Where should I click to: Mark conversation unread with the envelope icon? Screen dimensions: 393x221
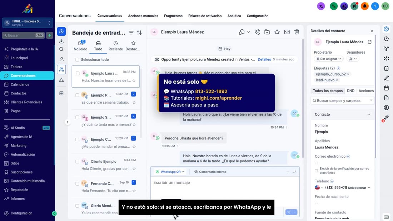tap(287, 32)
